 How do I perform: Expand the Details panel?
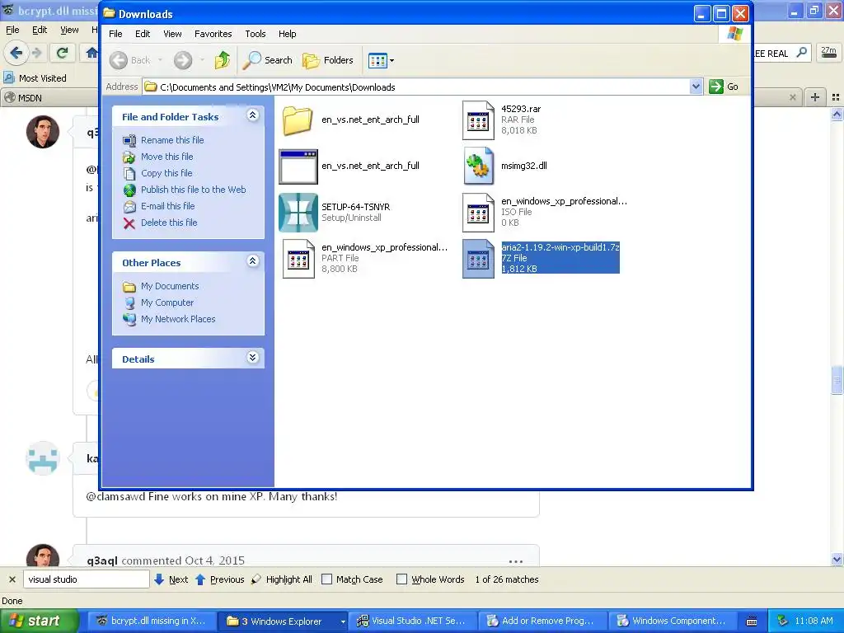pos(252,358)
